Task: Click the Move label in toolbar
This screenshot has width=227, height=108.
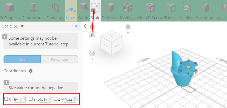Action: [71, 18]
